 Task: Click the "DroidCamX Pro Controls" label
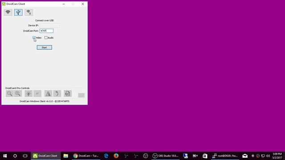tap(17, 88)
